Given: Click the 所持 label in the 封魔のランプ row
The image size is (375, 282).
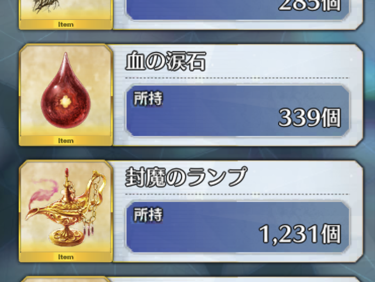Looking at the screenshot, I should click(x=148, y=215).
